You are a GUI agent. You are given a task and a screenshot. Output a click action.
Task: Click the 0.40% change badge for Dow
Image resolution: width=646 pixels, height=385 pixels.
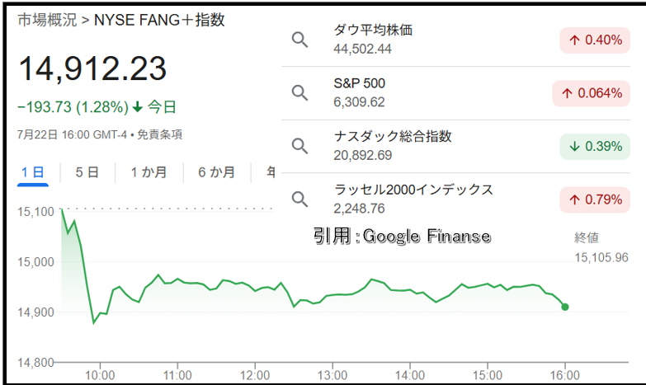(595, 40)
